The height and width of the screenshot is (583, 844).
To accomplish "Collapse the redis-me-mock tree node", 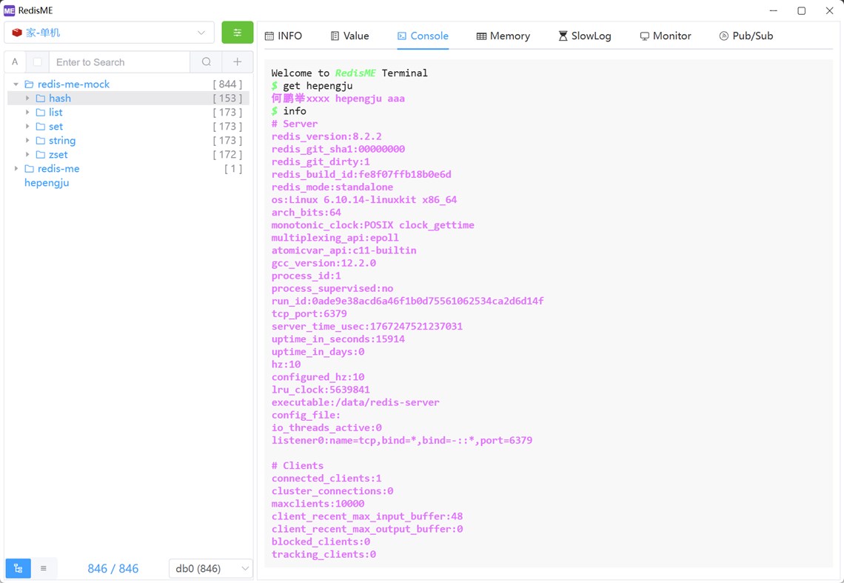I will [x=16, y=84].
